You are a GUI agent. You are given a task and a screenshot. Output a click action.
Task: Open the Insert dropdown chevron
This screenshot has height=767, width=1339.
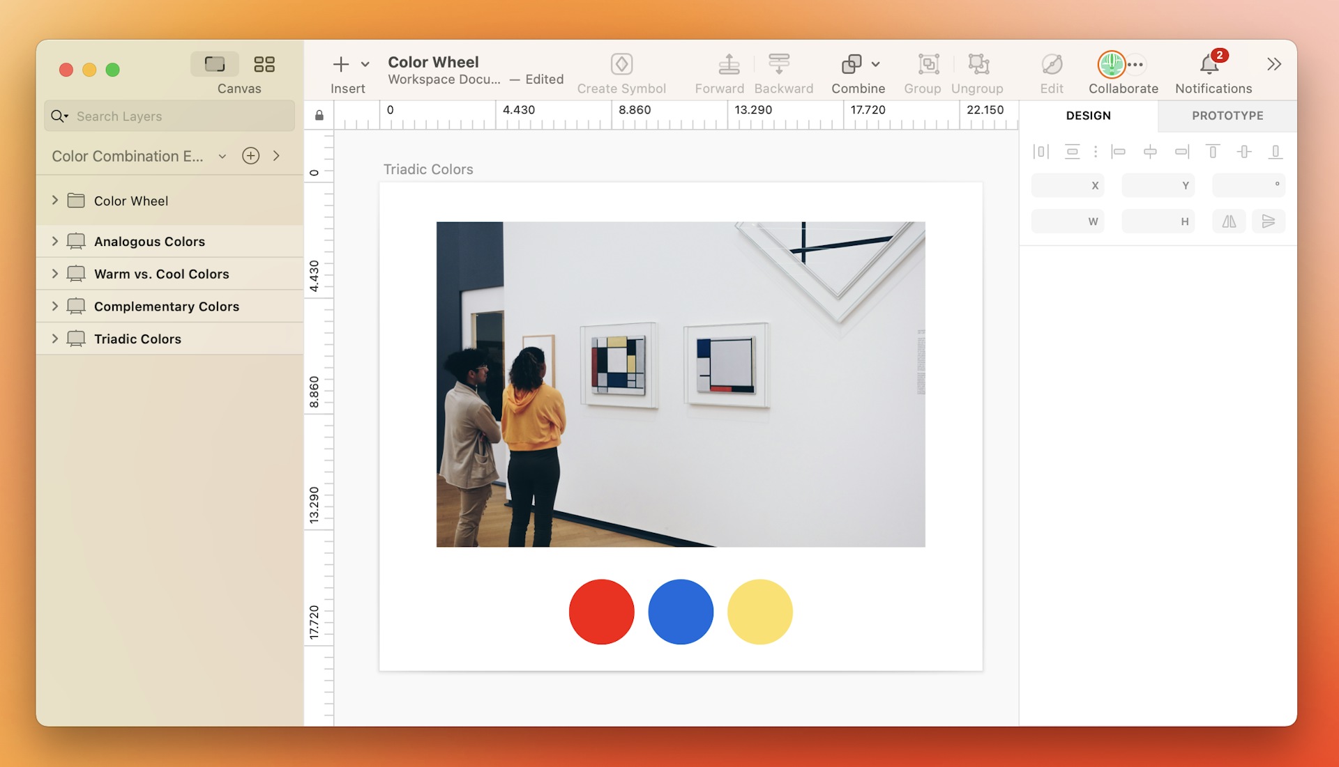(x=365, y=63)
